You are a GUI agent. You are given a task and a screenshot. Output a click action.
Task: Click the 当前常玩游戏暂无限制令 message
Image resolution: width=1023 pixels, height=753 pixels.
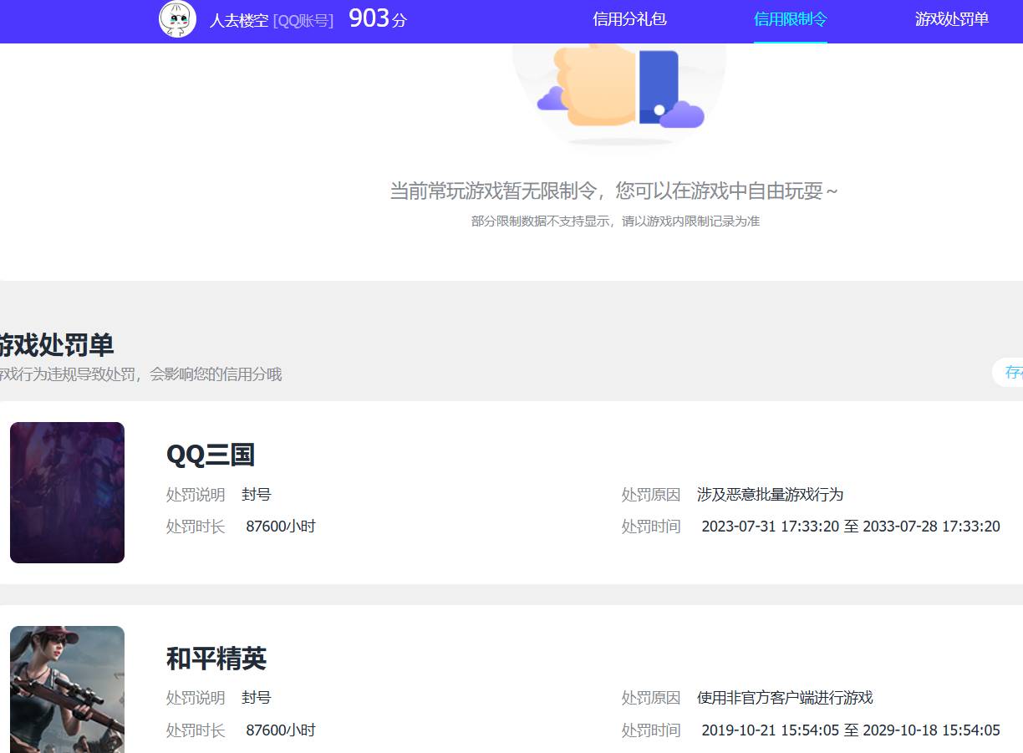click(613, 191)
